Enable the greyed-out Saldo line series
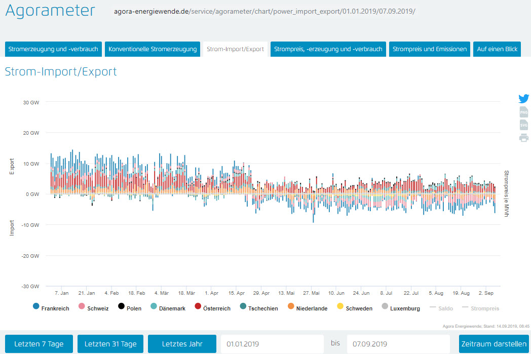Screen dimensions: 531x354 click(x=441, y=308)
